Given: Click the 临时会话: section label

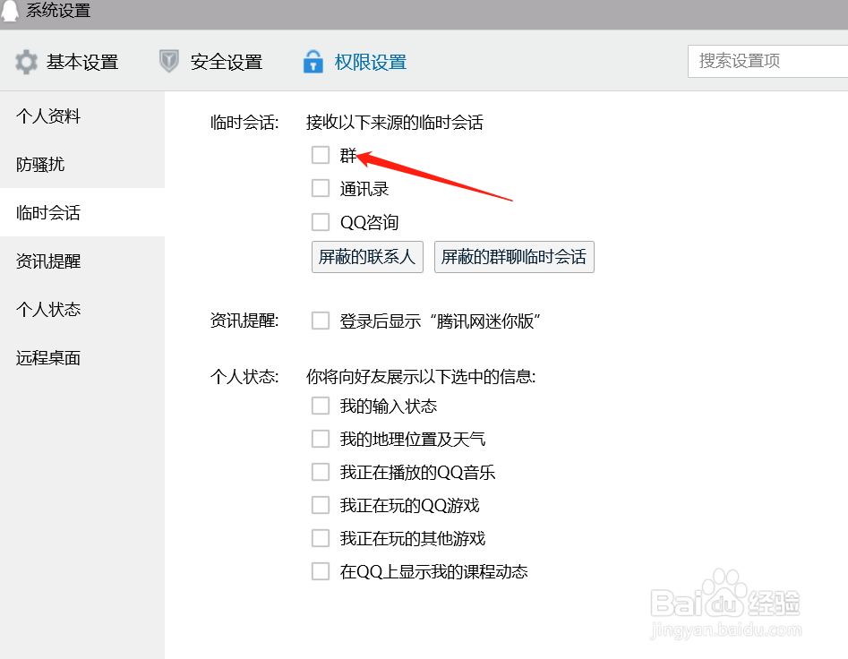Looking at the screenshot, I should (244, 122).
